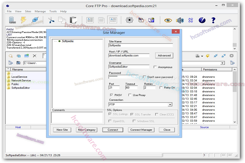Click the Filename column sort arrow
The height and width of the screenshot is (163, 245).
tap(8, 69)
